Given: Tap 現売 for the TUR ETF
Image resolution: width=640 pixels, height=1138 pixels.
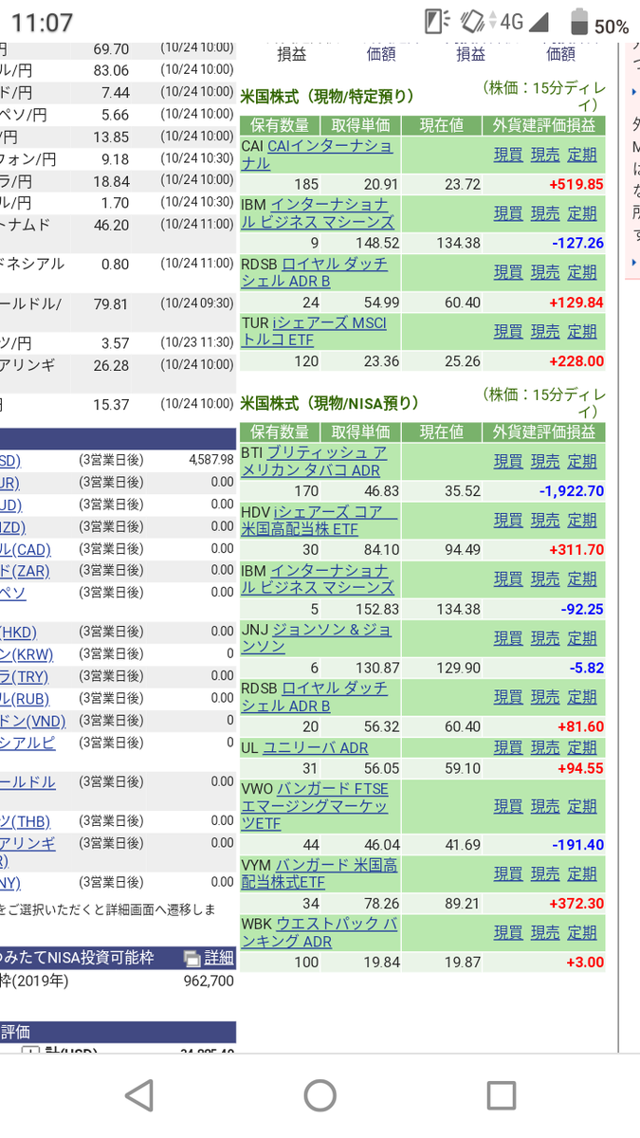Looking at the screenshot, I should coord(545,331).
